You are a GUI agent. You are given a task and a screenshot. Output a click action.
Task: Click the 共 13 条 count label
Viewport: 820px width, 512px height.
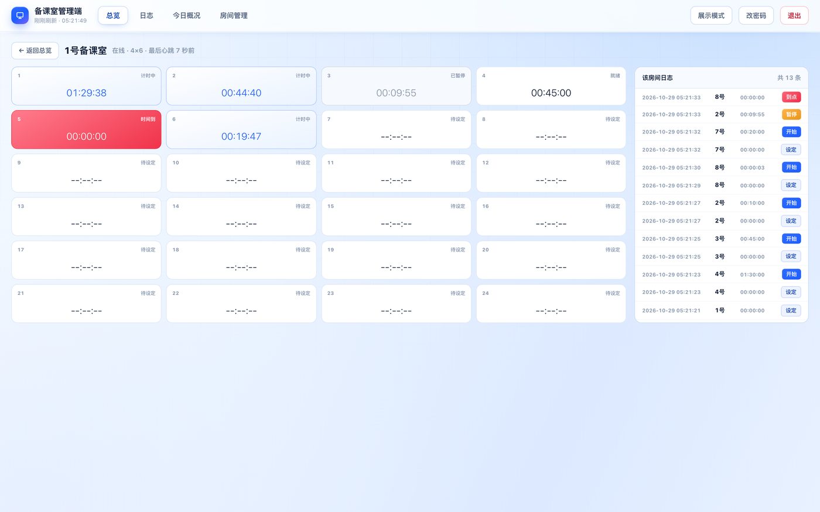point(789,78)
